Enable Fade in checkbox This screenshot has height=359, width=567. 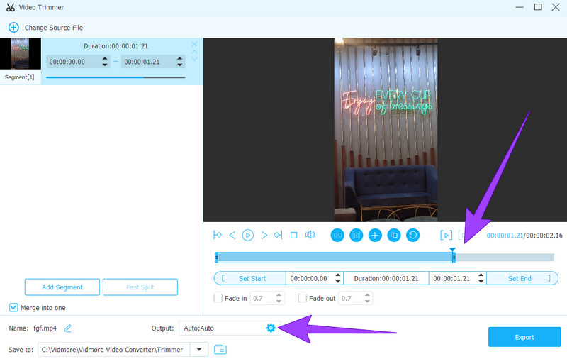tap(218, 298)
